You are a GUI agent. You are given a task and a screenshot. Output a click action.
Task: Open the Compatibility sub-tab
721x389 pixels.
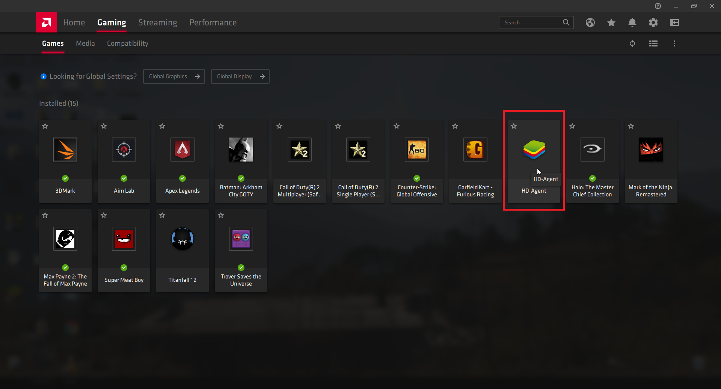point(128,43)
